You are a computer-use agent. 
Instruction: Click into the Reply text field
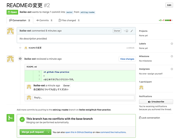(x=83, y=97)
